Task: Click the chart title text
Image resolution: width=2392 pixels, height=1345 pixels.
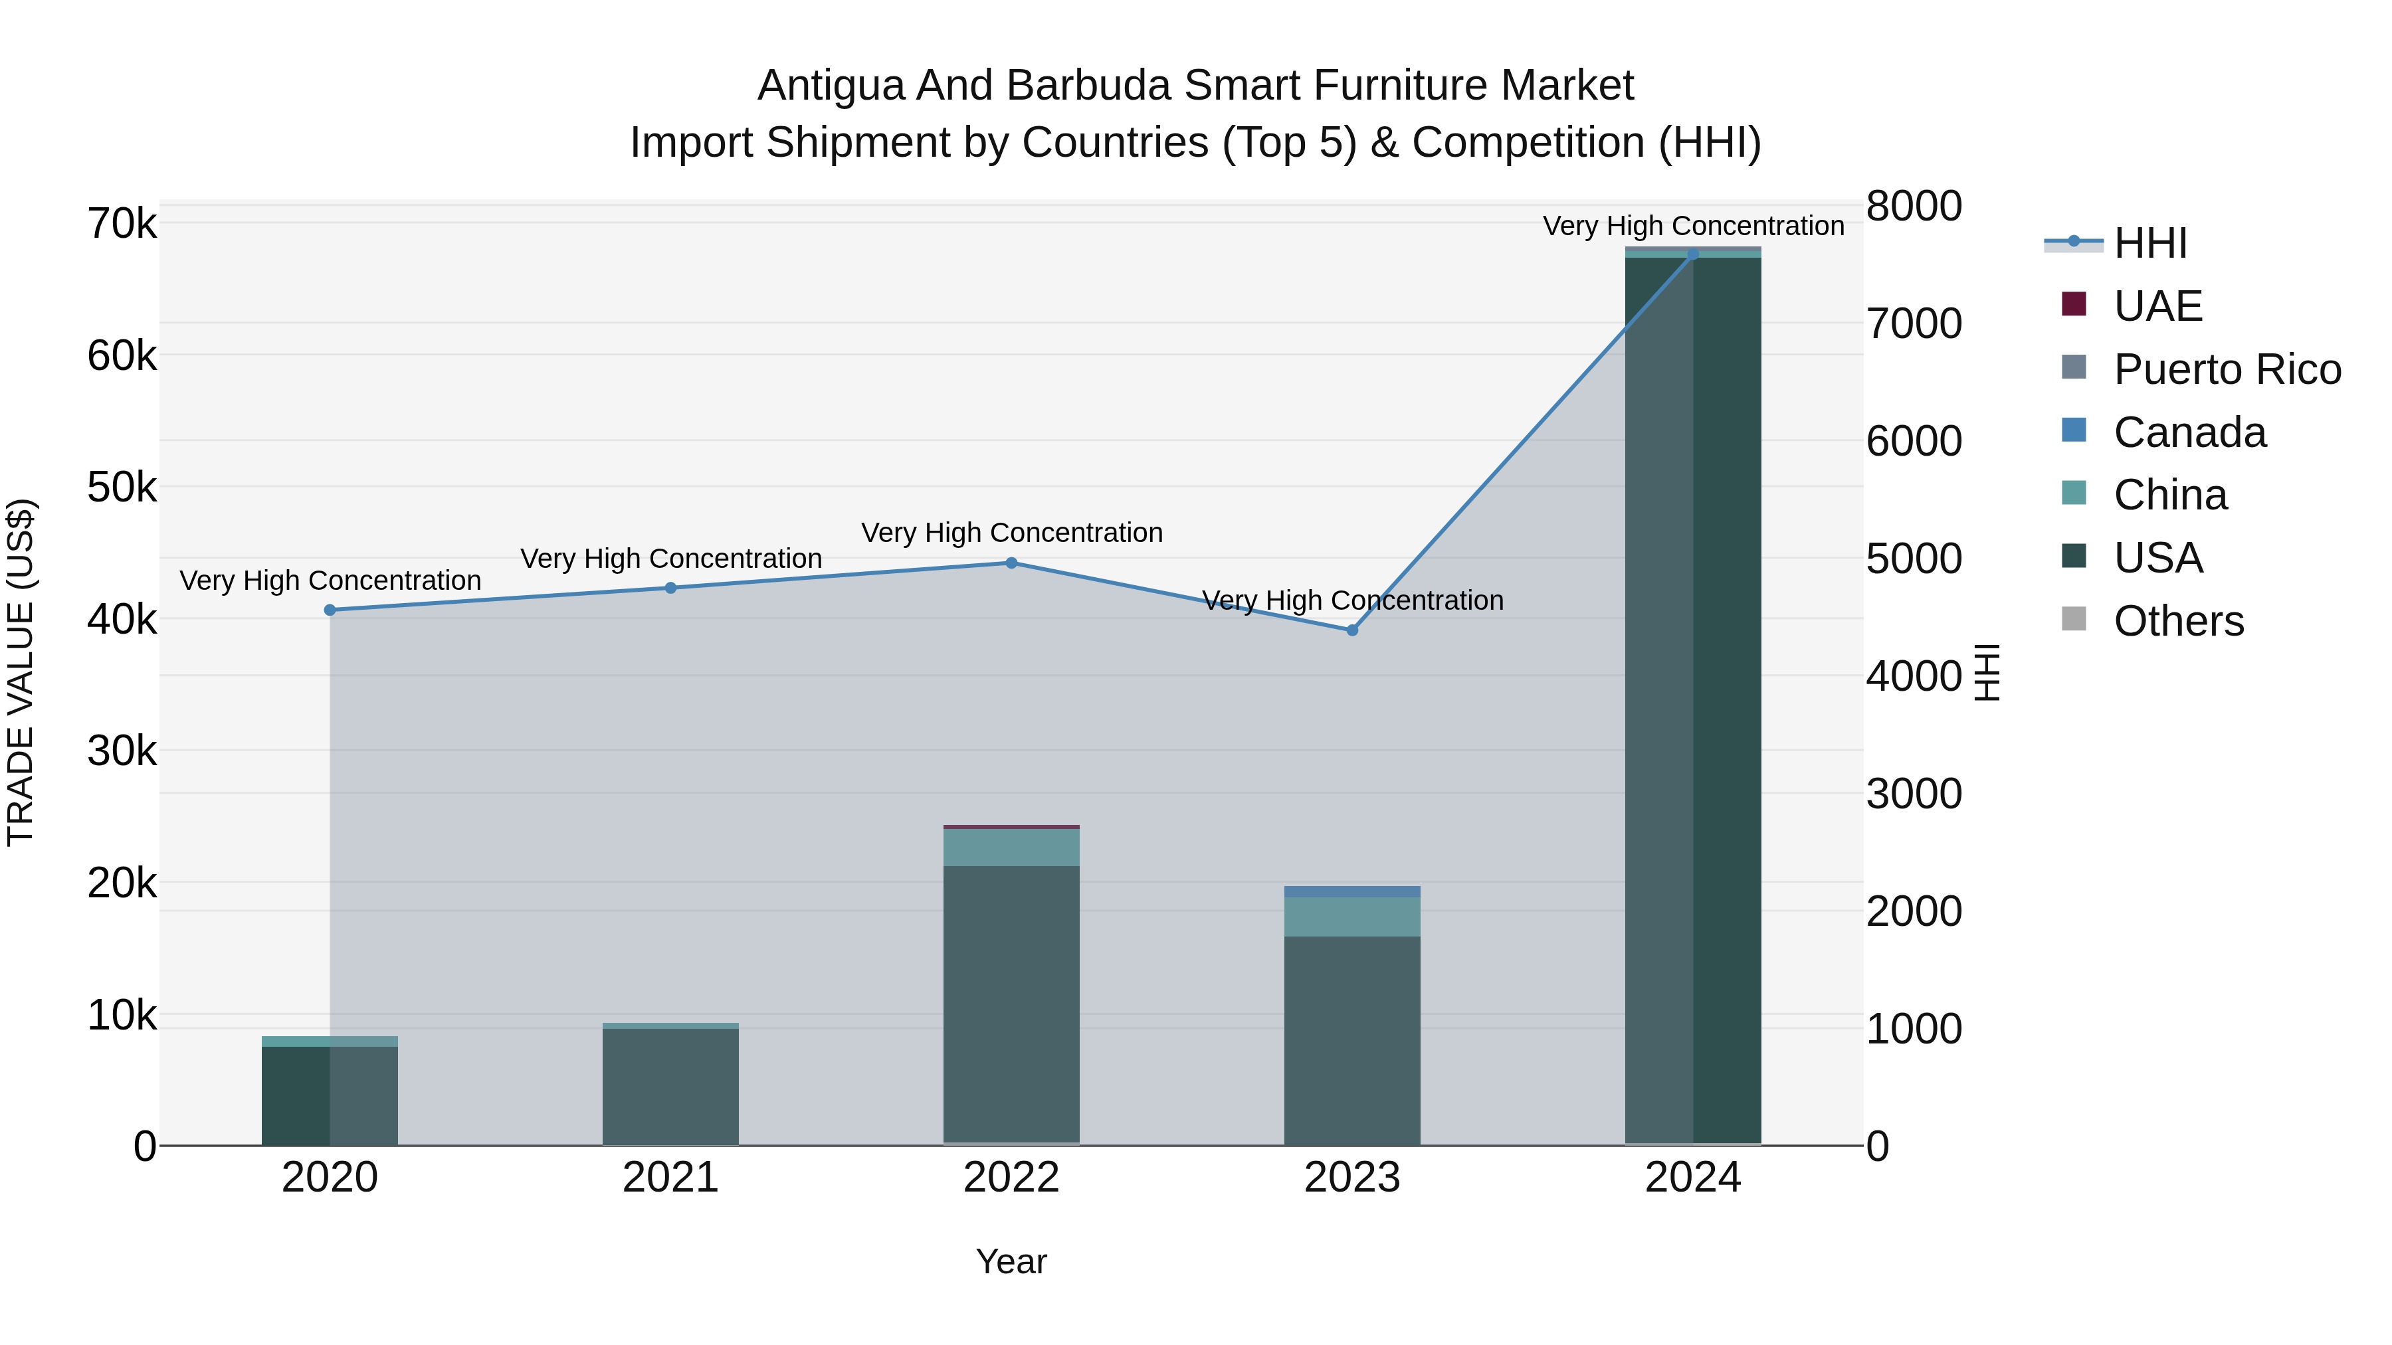Action: [x=1195, y=113]
